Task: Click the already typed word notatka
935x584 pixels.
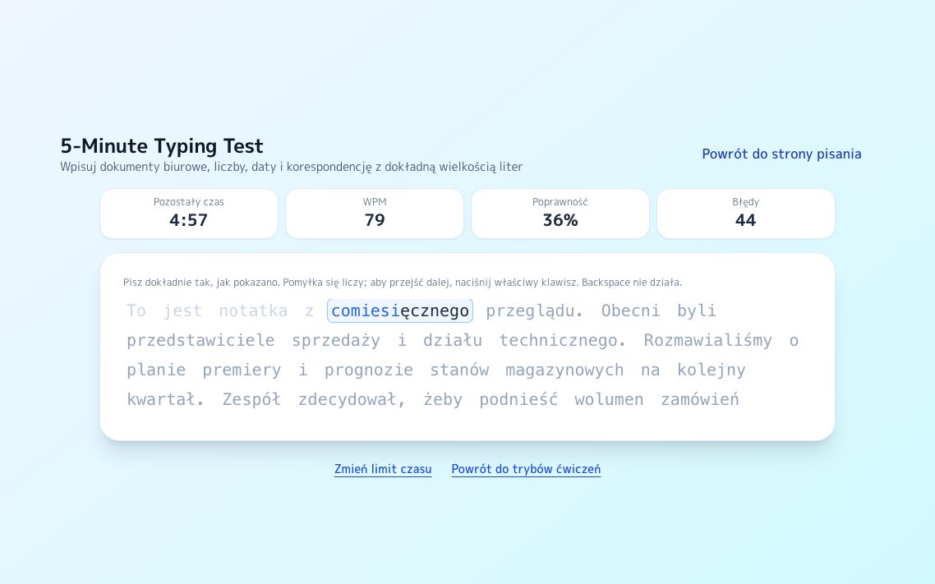Action: point(253,311)
